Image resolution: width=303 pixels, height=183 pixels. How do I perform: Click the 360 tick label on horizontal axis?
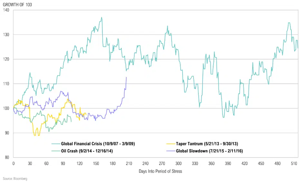tap(212, 163)
